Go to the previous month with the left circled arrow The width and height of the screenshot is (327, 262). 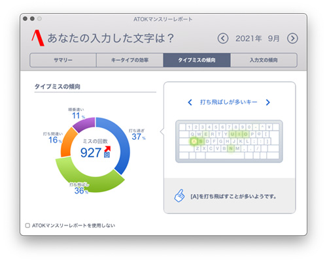click(223, 39)
